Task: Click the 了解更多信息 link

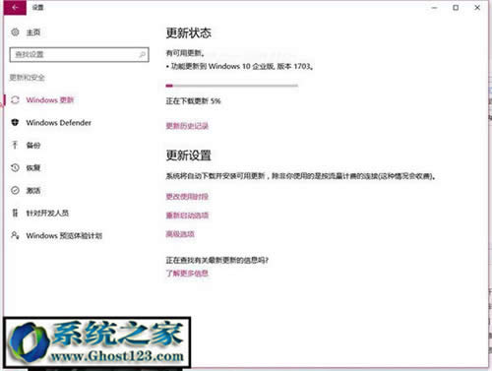Action: [x=187, y=273]
